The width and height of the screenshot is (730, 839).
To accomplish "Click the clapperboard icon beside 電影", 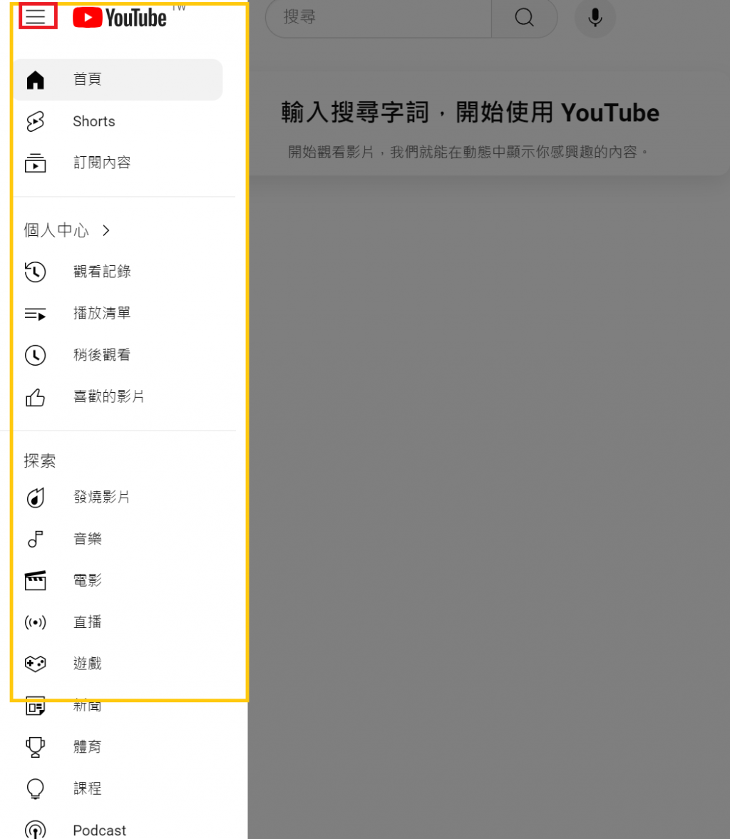I will [36, 580].
